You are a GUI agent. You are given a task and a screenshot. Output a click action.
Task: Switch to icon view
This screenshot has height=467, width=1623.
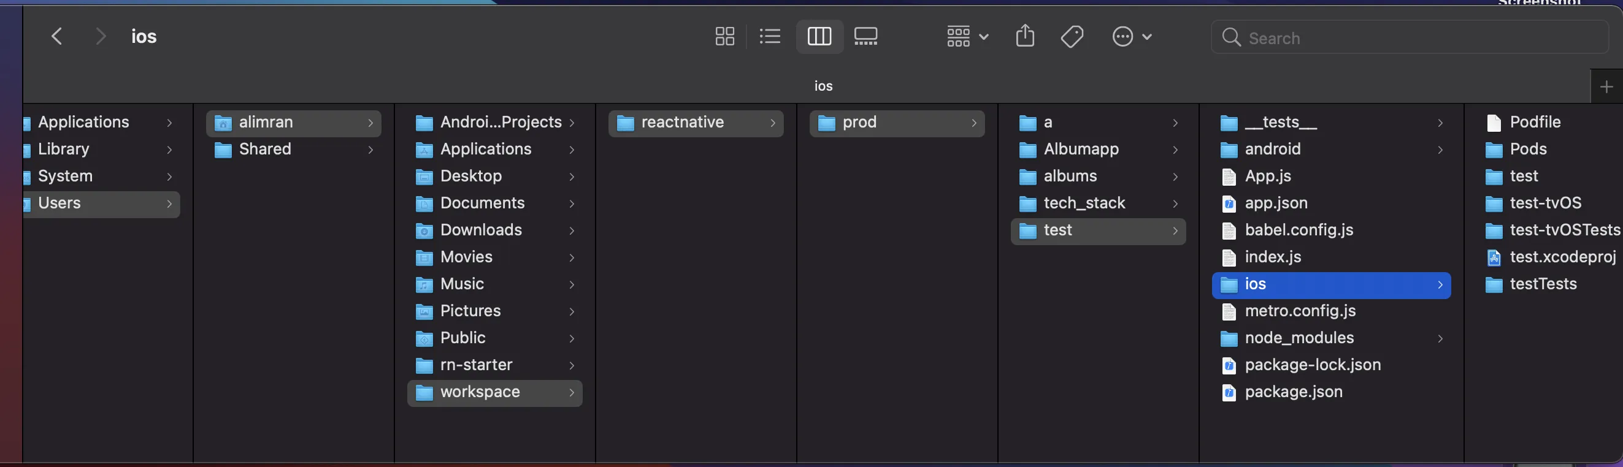tap(724, 37)
